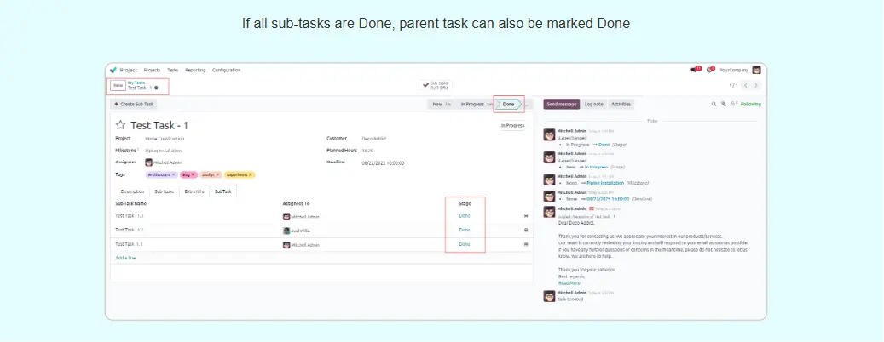Delete sub-task row Test Task - 1.3
The image size is (884, 342).
point(525,216)
